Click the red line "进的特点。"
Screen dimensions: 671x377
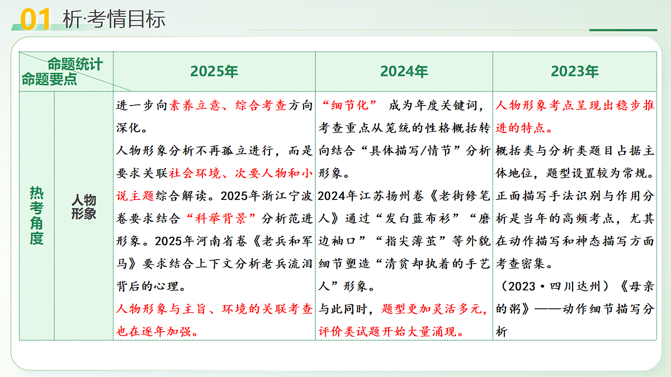[524, 128]
